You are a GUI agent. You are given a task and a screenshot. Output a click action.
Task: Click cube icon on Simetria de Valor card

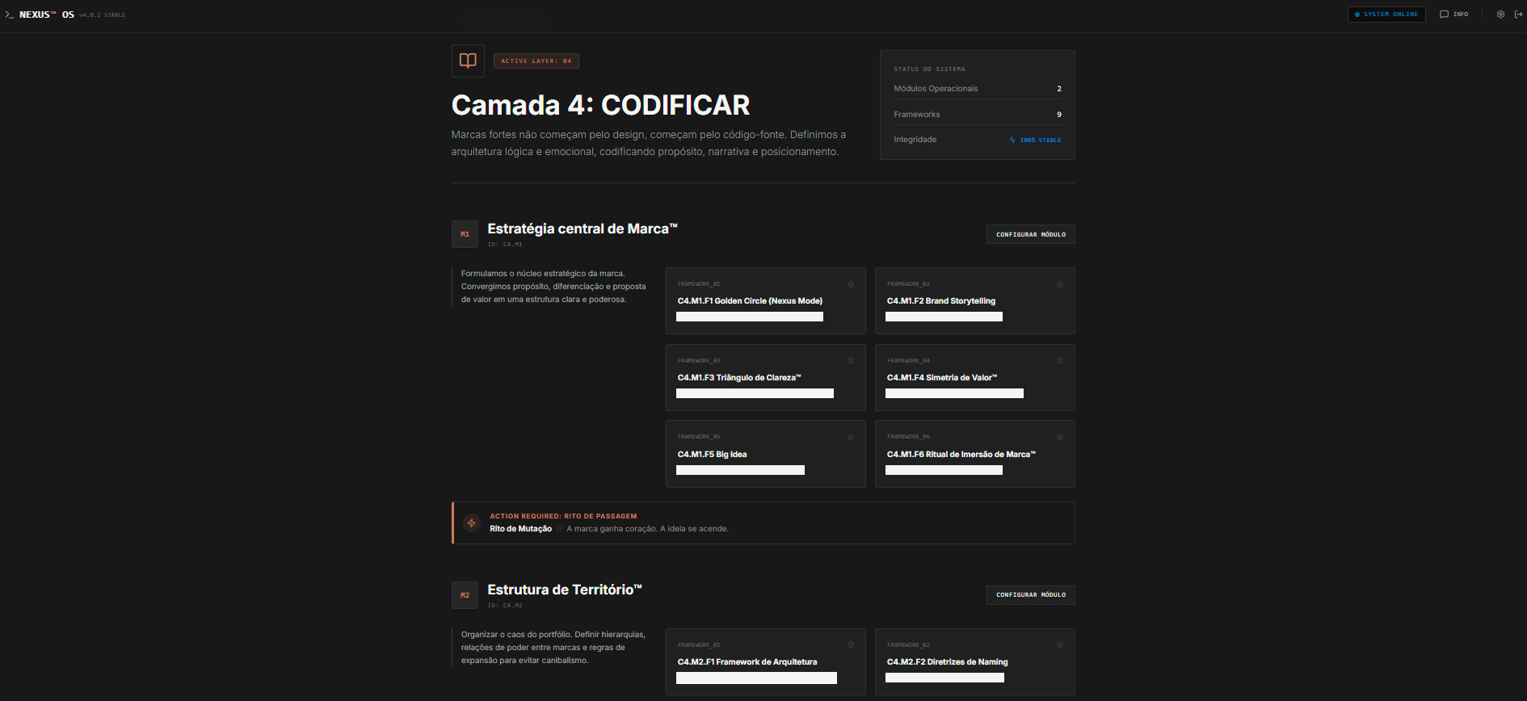tap(1060, 361)
